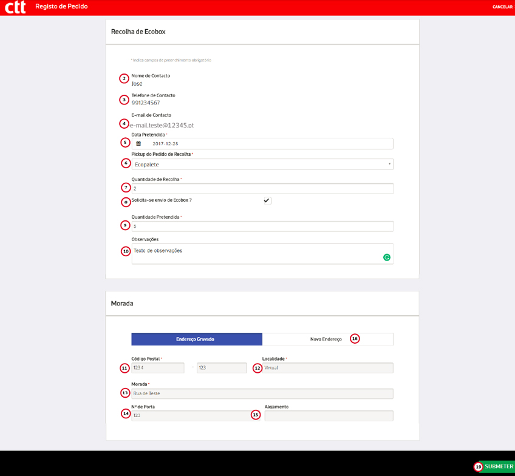This screenshot has width=515, height=476.
Task: Click the Cancelar link in top bar
Action: [502, 7]
